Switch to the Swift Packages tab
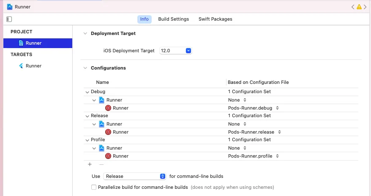Image resolution: width=371 pixels, height=196 pixels. tap(215, 19)
